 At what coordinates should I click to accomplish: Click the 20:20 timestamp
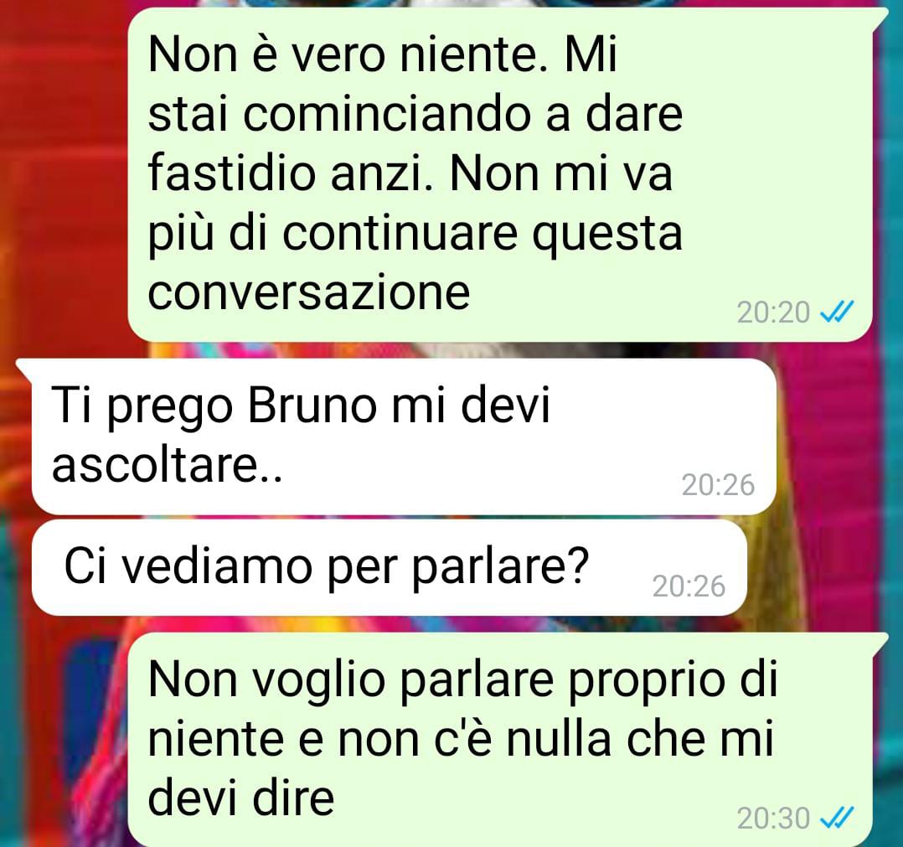(773, 312)
